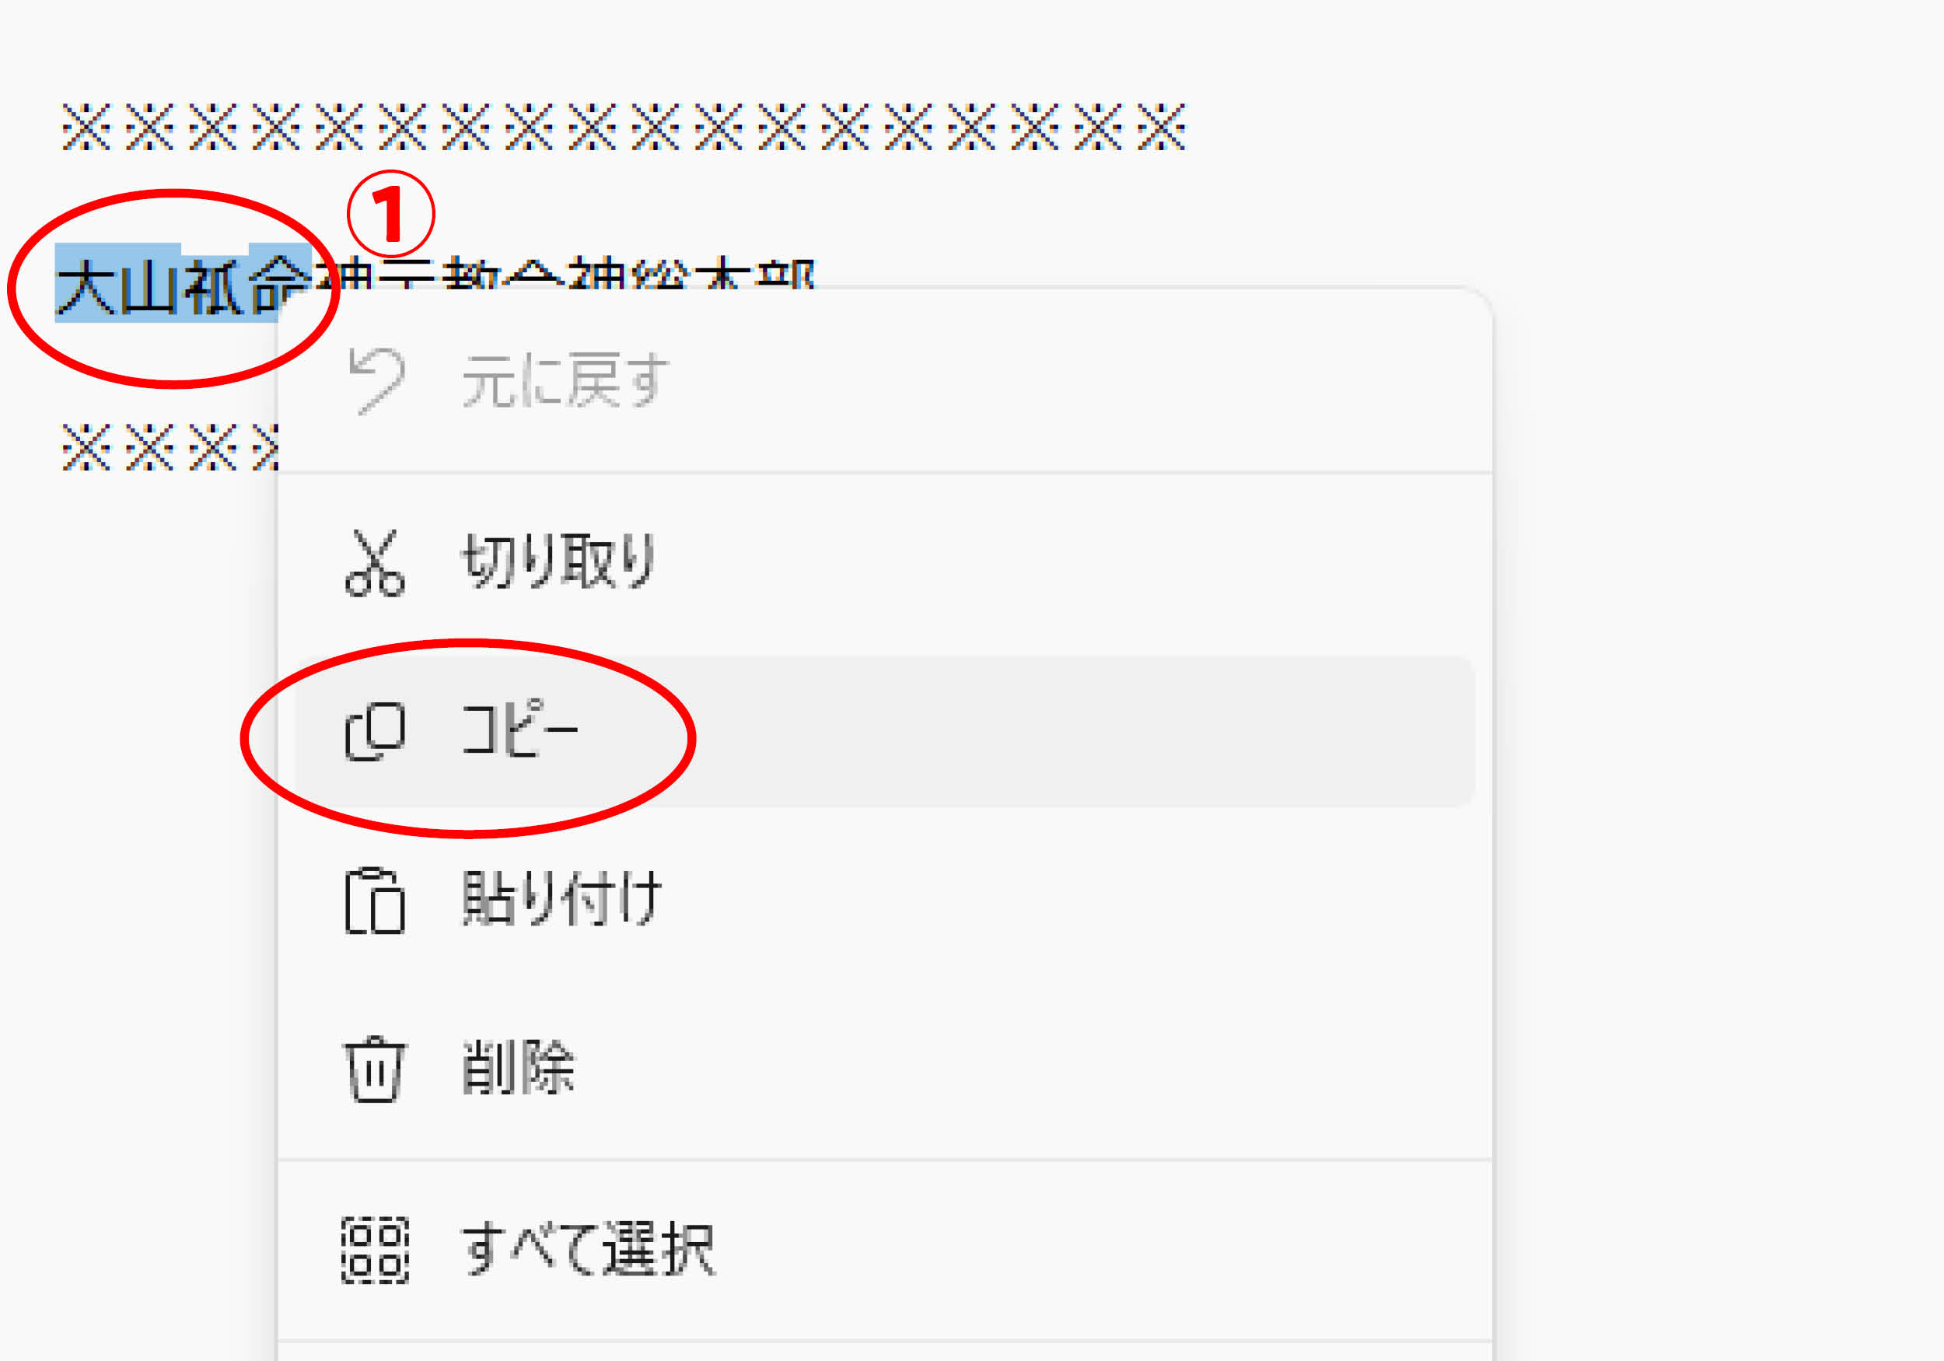This screenshot has height=1361, width=1944.
Task: Click the red circled number ① annotation
Action: click(x=390, y=215)
